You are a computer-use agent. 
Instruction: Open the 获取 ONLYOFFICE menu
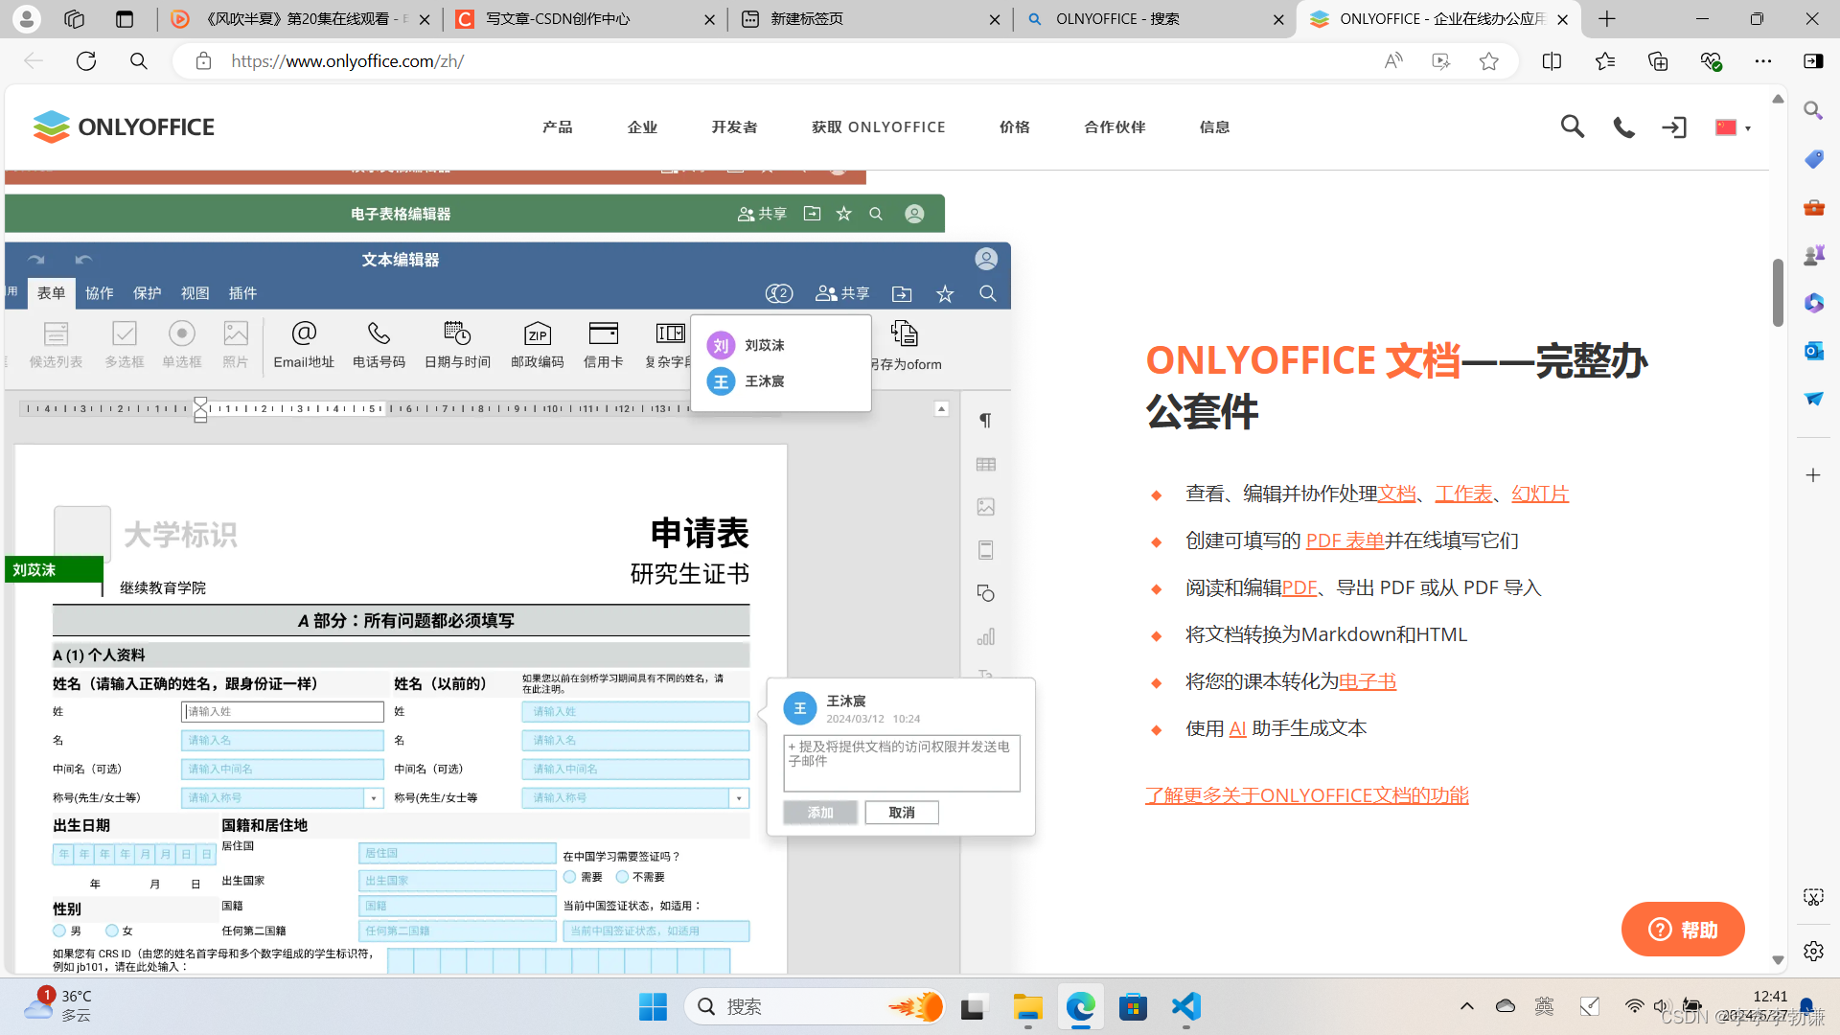(878, 126)
